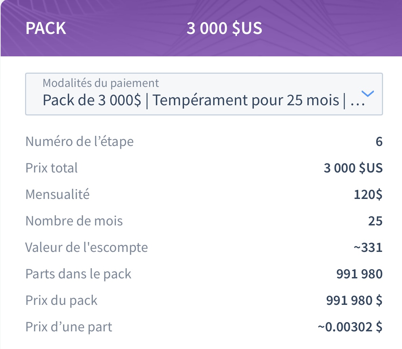402x349 pixels.
Task: Click the Prix d'une part label
Action: pyautogui.click(x=69, y=327)
